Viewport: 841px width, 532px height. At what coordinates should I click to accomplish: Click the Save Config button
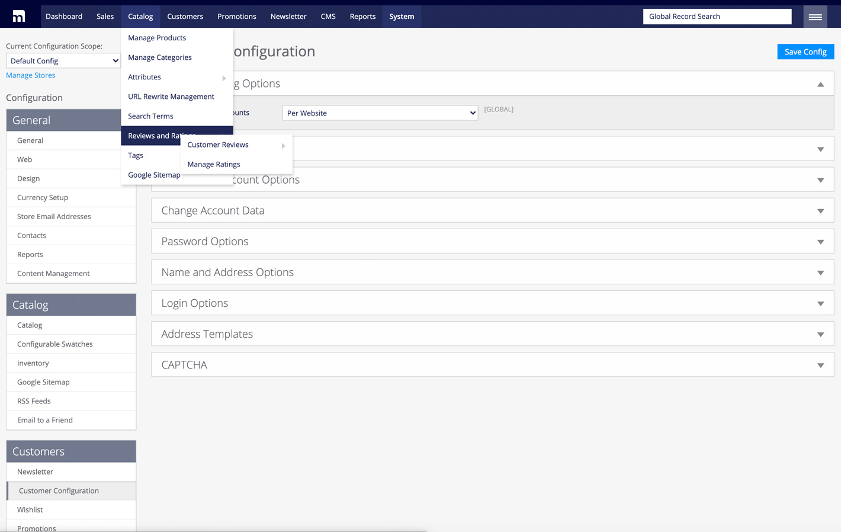pyautogui.click(x=805, y=52)
